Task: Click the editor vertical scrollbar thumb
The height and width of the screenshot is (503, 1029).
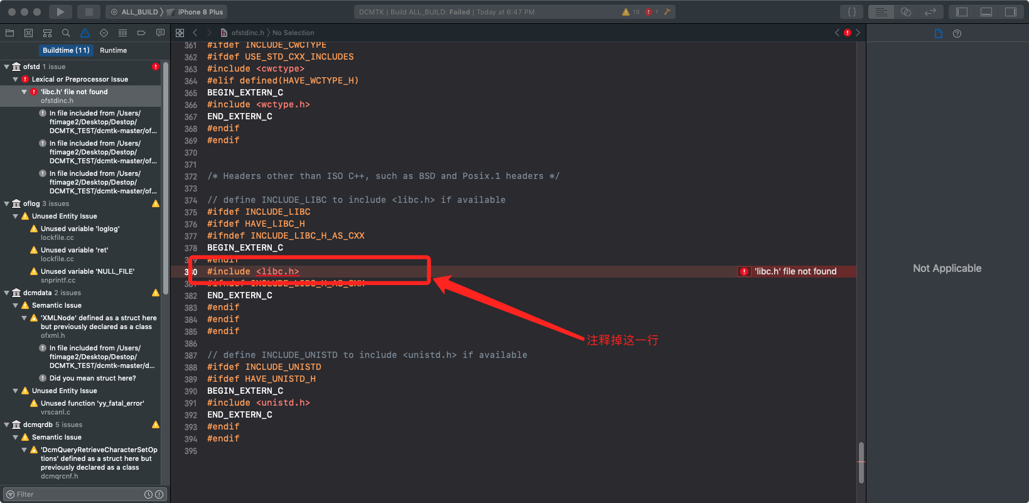Action: (x=861, y=463)
